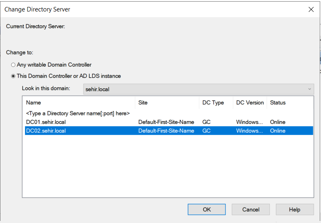Select the DC02.sehir.local server row
Screen dimensions: 321x223
(x=46, y=131)
